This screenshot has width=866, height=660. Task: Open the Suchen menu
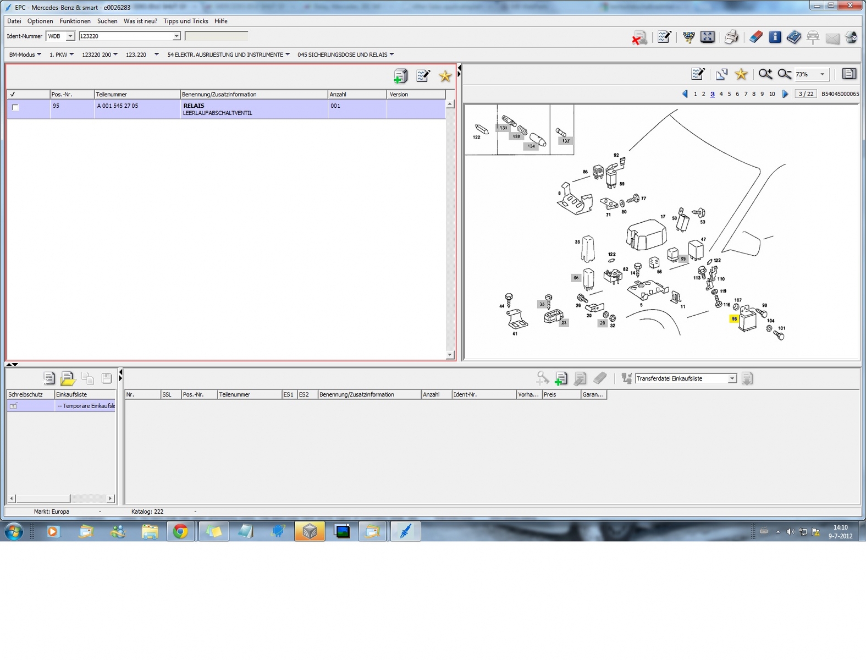pyautogui.click(x=107, y=21)
